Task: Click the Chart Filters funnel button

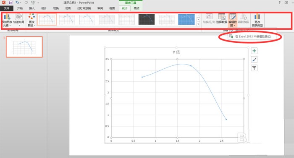Action: coord(254,68)
